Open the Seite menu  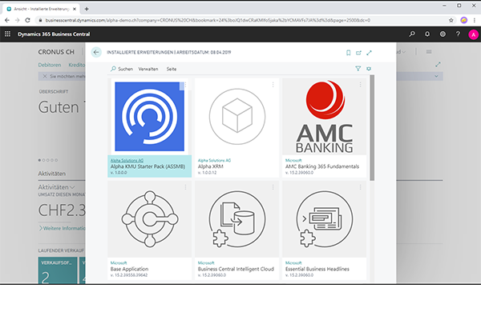pyautogui.click(x=171, y=70)
